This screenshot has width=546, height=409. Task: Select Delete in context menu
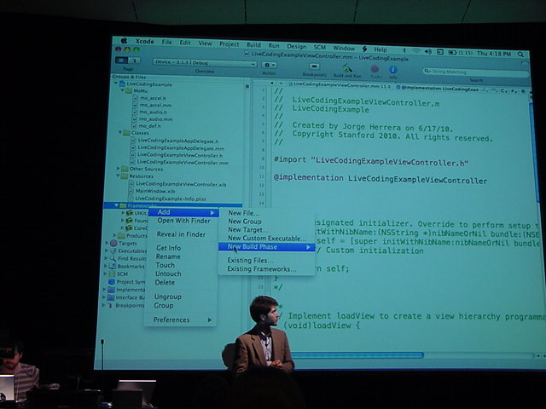[x=165, y=282]
